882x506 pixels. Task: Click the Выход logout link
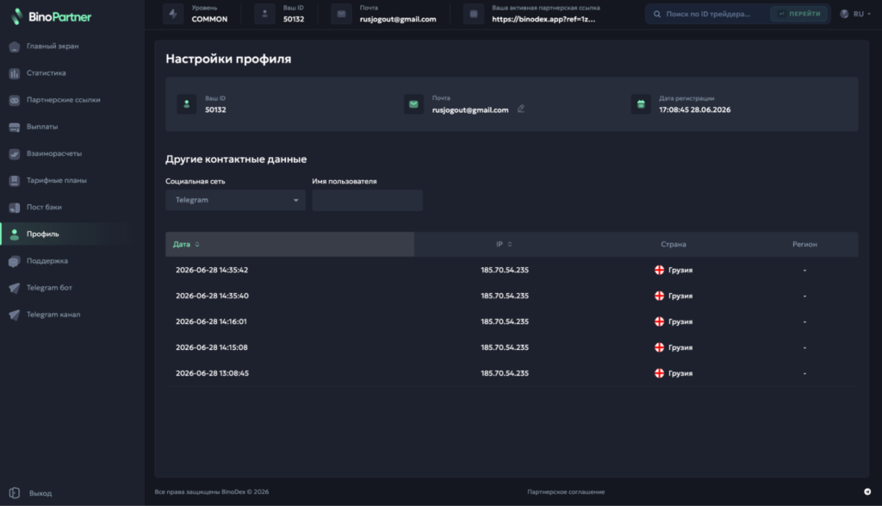[x=40, y=494]
